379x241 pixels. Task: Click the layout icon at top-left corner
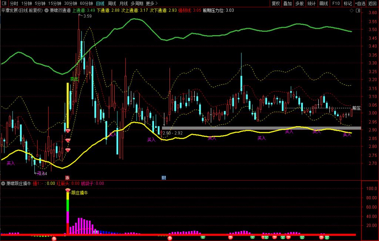pyautogui.click(x=4, y=3)
